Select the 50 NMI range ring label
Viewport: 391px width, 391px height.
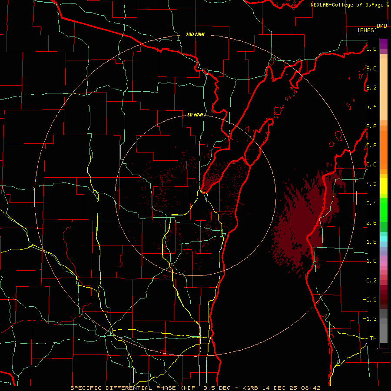click(195, 115)
